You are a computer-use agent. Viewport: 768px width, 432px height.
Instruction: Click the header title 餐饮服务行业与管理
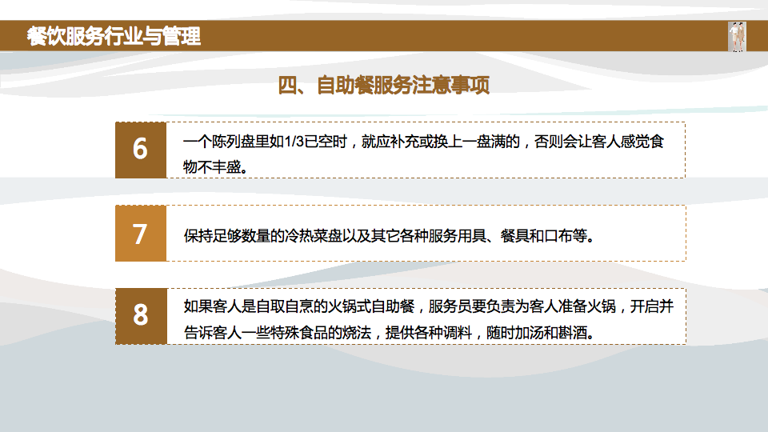coord(114,36)
